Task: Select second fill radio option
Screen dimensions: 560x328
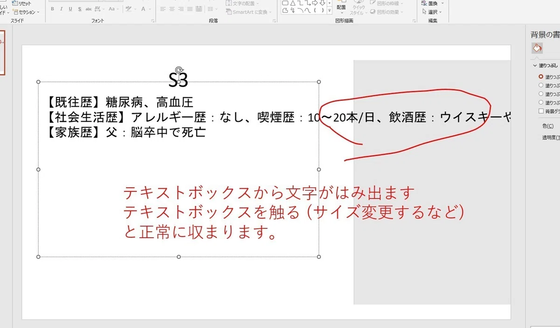Action: coord(541,85)
